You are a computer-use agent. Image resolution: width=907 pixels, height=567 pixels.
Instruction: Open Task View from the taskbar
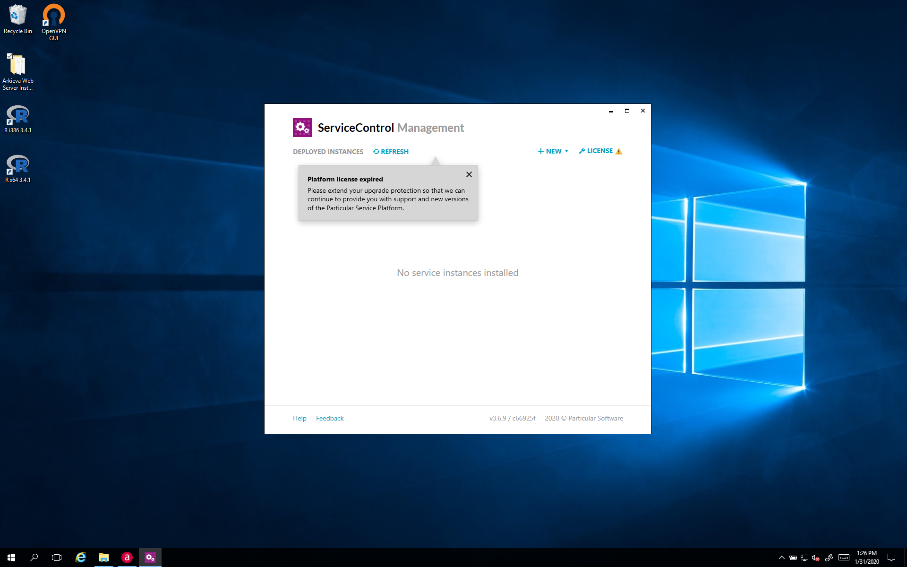57,558
